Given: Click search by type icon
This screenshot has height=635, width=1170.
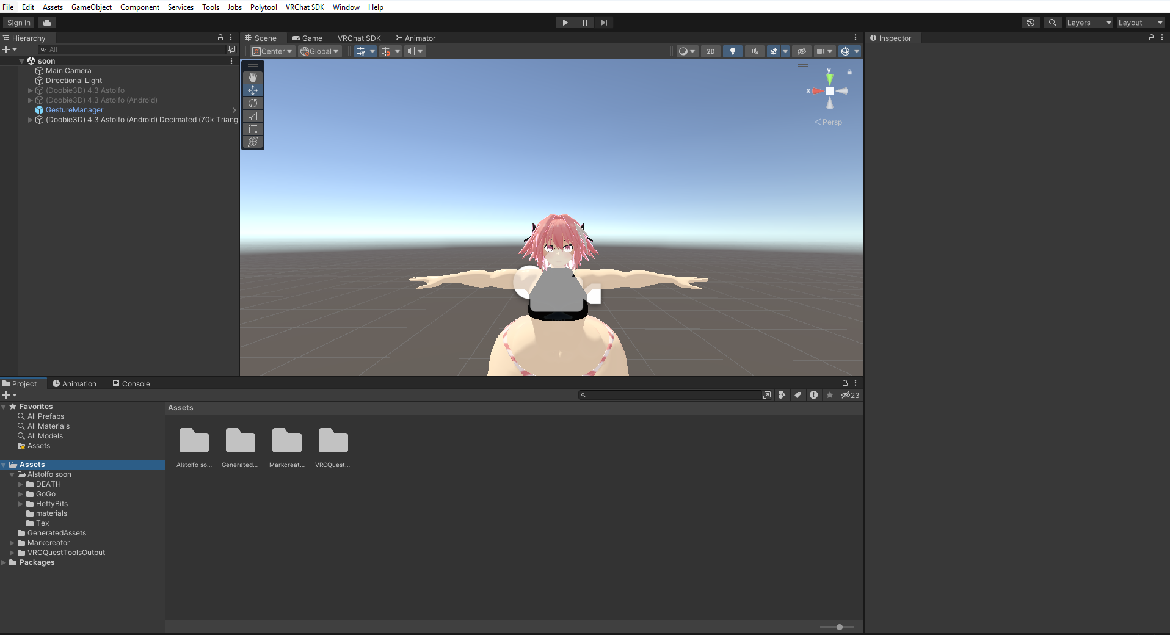Looking at the screenshot, I should 782,395.
